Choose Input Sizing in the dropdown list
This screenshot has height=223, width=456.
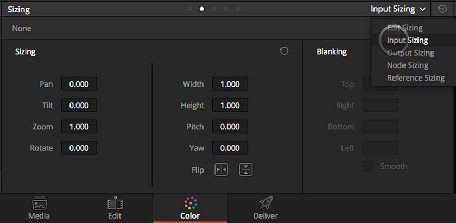coord(408,40)
